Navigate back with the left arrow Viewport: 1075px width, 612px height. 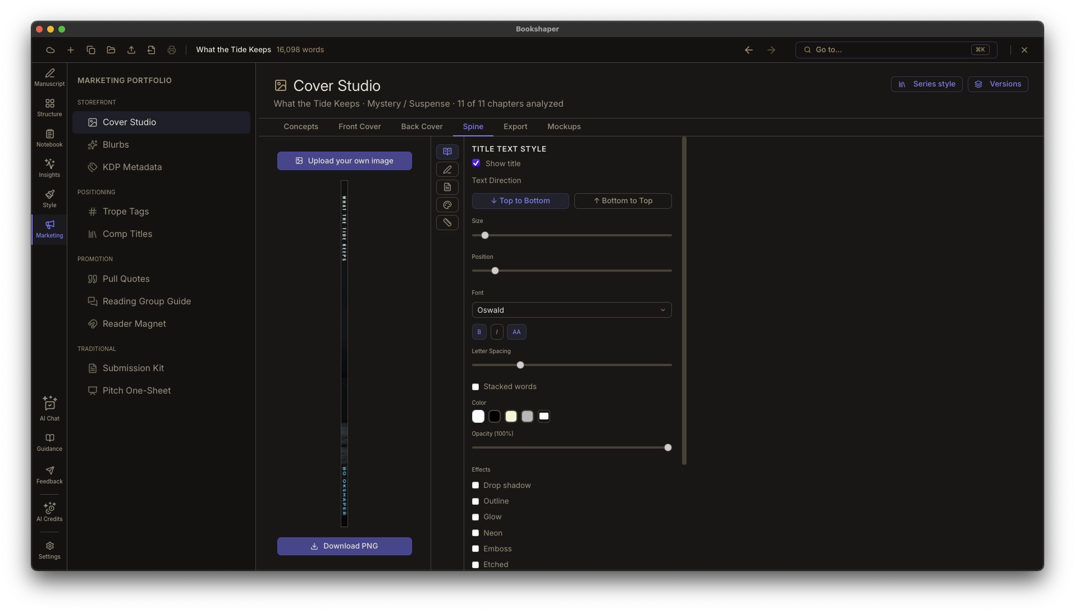749,50
